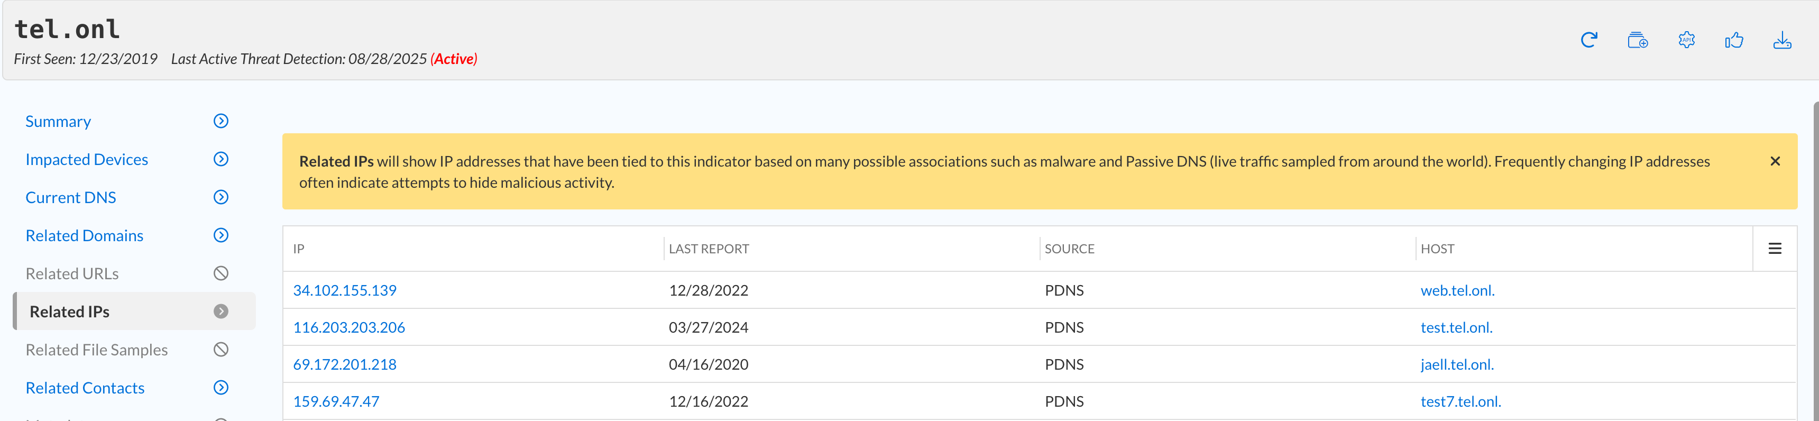1819x421 pixels.
Task: Click the refresh icon in the header
Action: (1589, 40)
